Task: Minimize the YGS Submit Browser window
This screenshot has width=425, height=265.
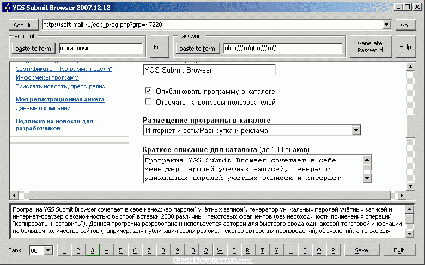Action: (x=398, y=7)
